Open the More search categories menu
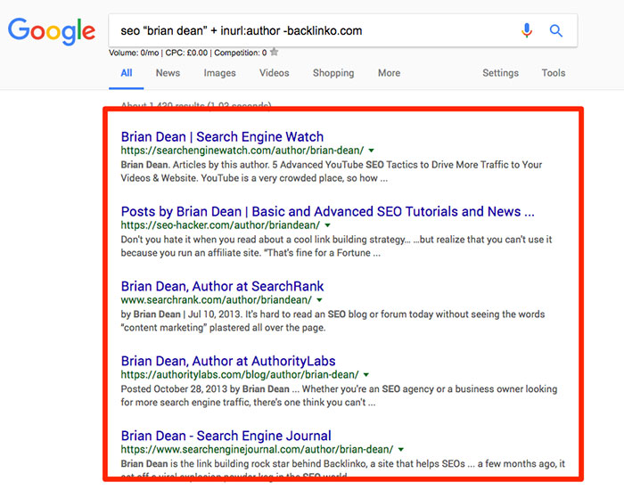 [390, 73]
